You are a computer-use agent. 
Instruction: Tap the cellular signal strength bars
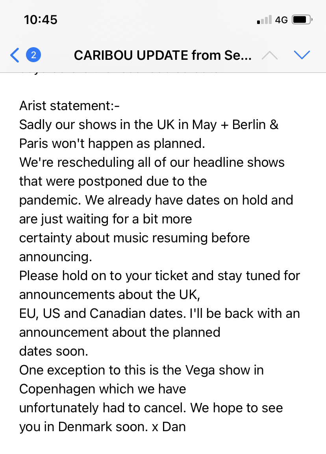click(264, 20)
